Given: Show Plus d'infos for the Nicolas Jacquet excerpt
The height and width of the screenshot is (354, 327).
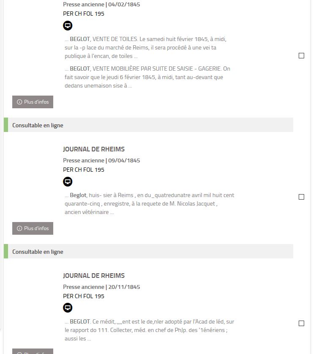Looking at the screenshot, I should tap(33, 228).
